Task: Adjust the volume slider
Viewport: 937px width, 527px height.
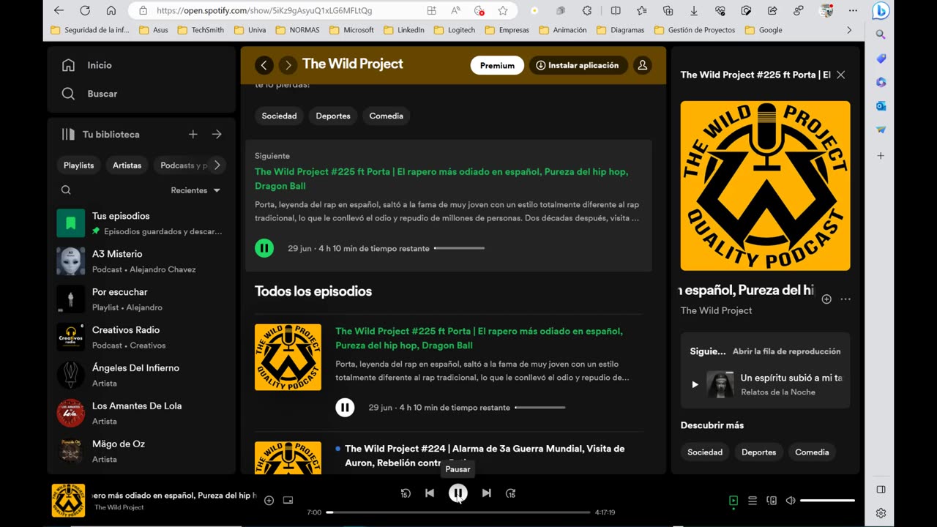Action: tap(827, 501)
